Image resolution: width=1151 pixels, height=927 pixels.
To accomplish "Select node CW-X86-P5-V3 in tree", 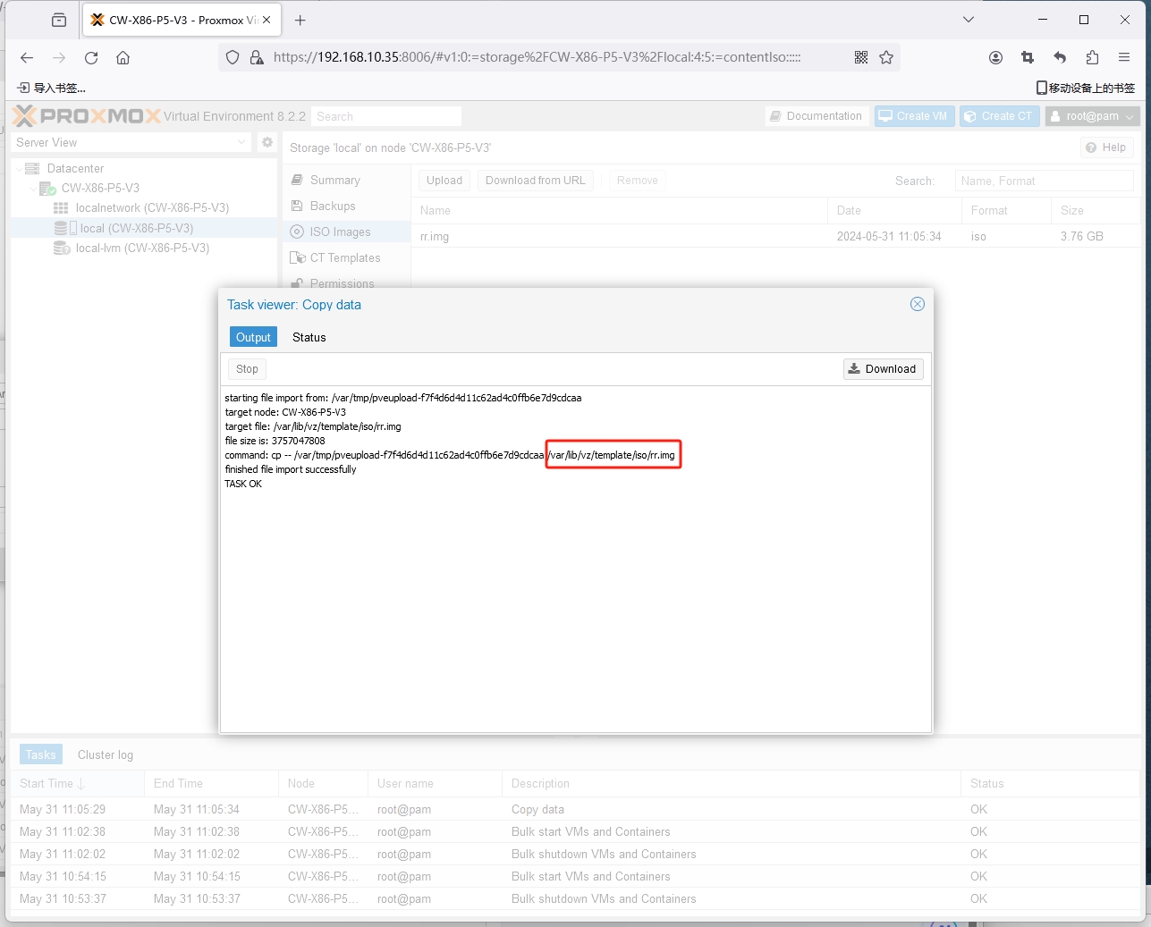I will pyautogui.click(x=100, y=189).
